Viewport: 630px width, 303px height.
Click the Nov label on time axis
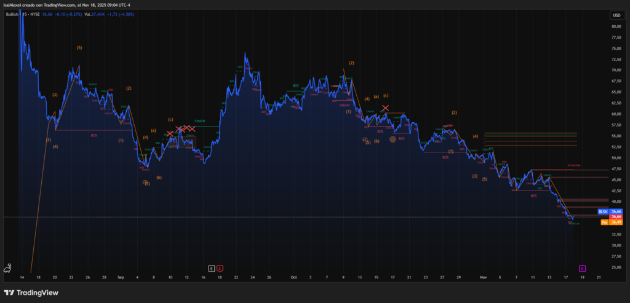[483, 277]
